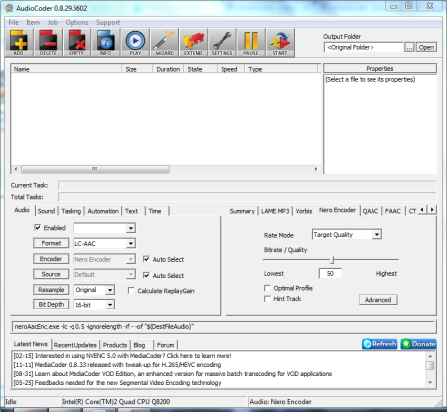Switch to the Automation tab
The width and height of the screenshot is (447, 412).
(x=103, y=211)
